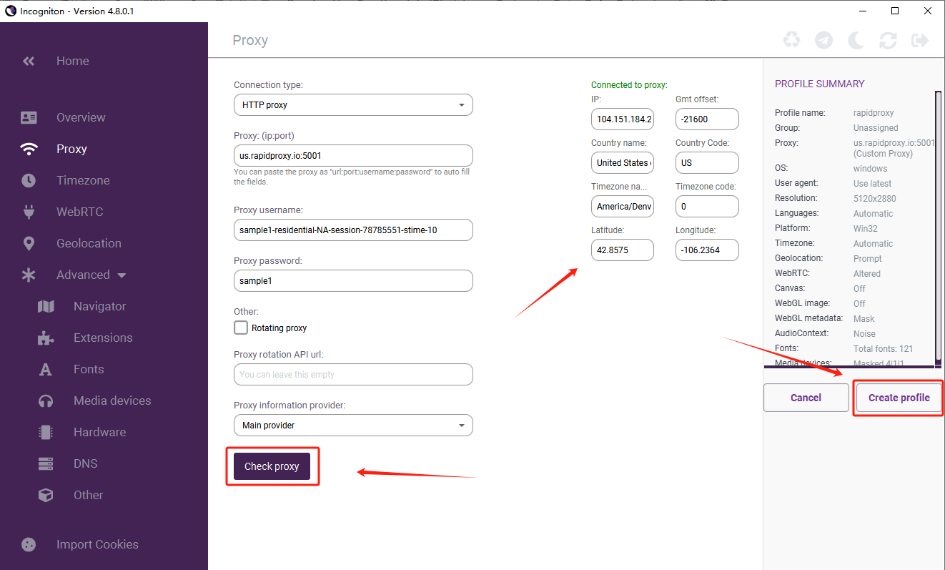
Task: Click the Create profile button
Action: coord(899,398)
